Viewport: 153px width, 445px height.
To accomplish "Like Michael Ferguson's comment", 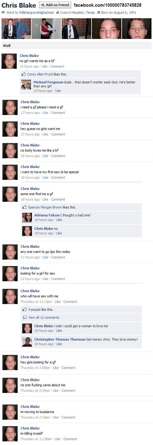I will tap(58, 91).
